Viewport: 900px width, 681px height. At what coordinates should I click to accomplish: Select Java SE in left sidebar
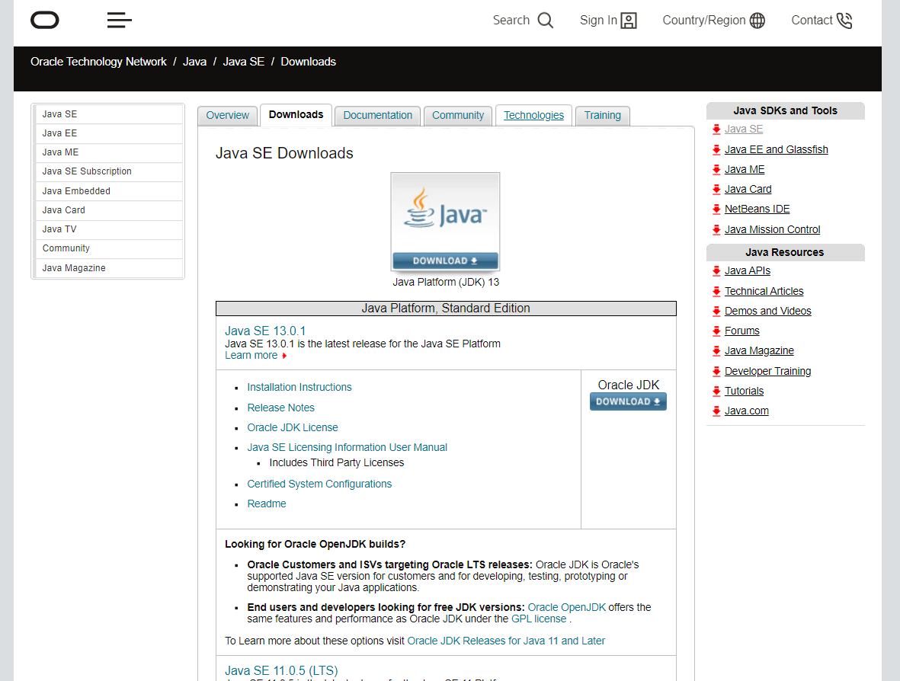pos(109,114)
